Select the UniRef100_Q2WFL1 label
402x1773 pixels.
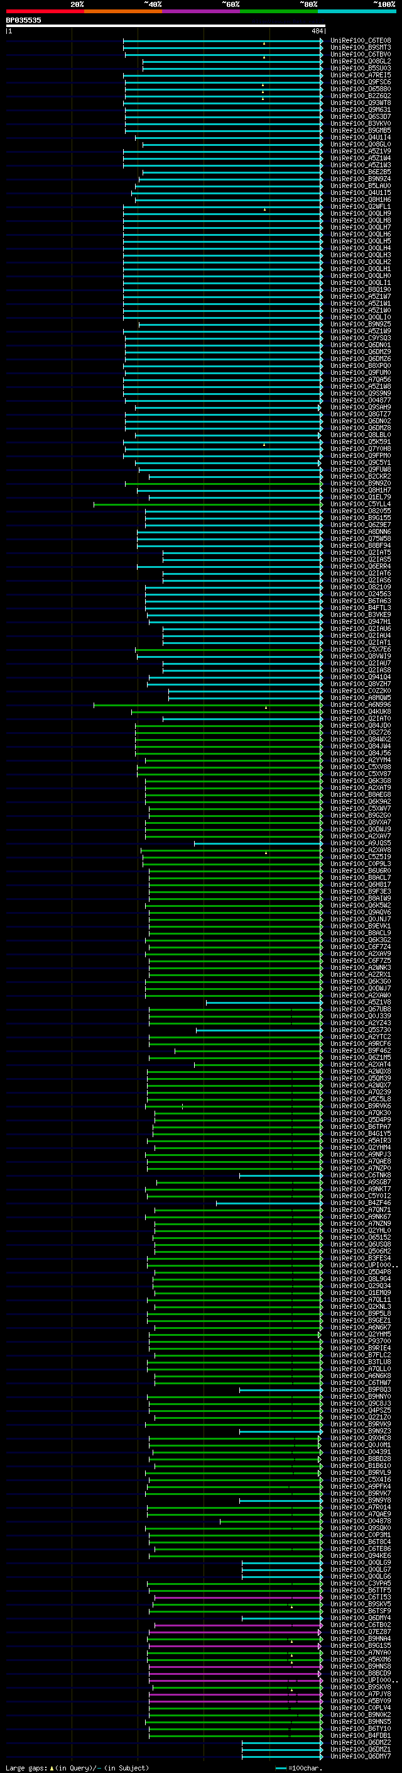click(361, 206)
